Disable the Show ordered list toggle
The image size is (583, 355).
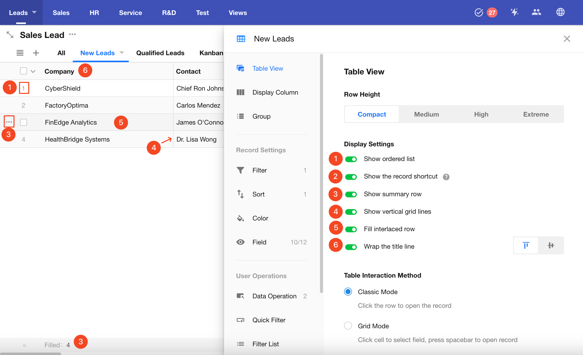click(351, 159)
